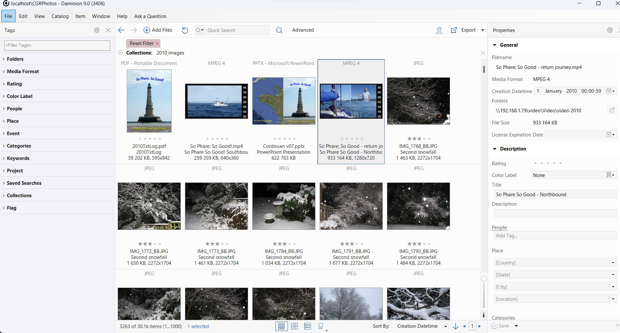The image size is (620, 333).
Task: Click thumbnail size zoom slider handle
Action: [x=484, y=278]
